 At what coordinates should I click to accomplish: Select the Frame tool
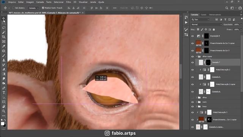click(x=4, y=41)
